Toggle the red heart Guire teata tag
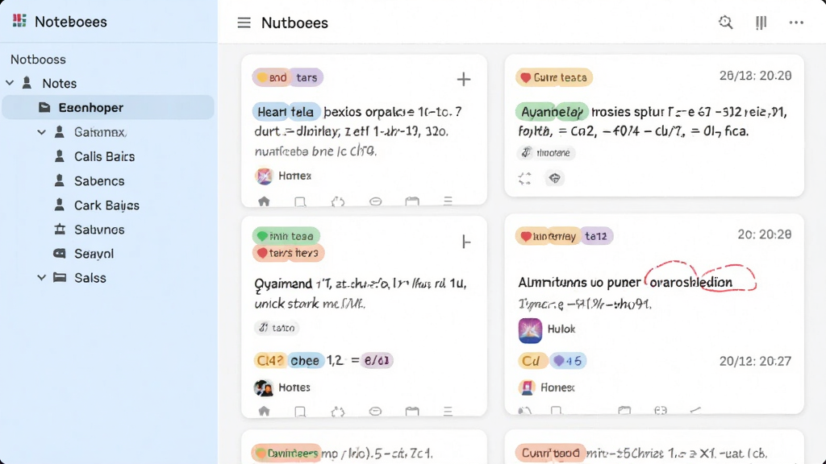This screenshot has width=826, height=464. (553, 77)
